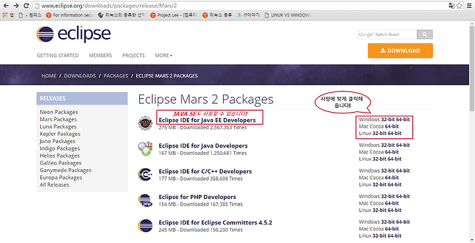
Task: Download Java EE Mac Cocoa 64-bit
Action: pos(392,126)
